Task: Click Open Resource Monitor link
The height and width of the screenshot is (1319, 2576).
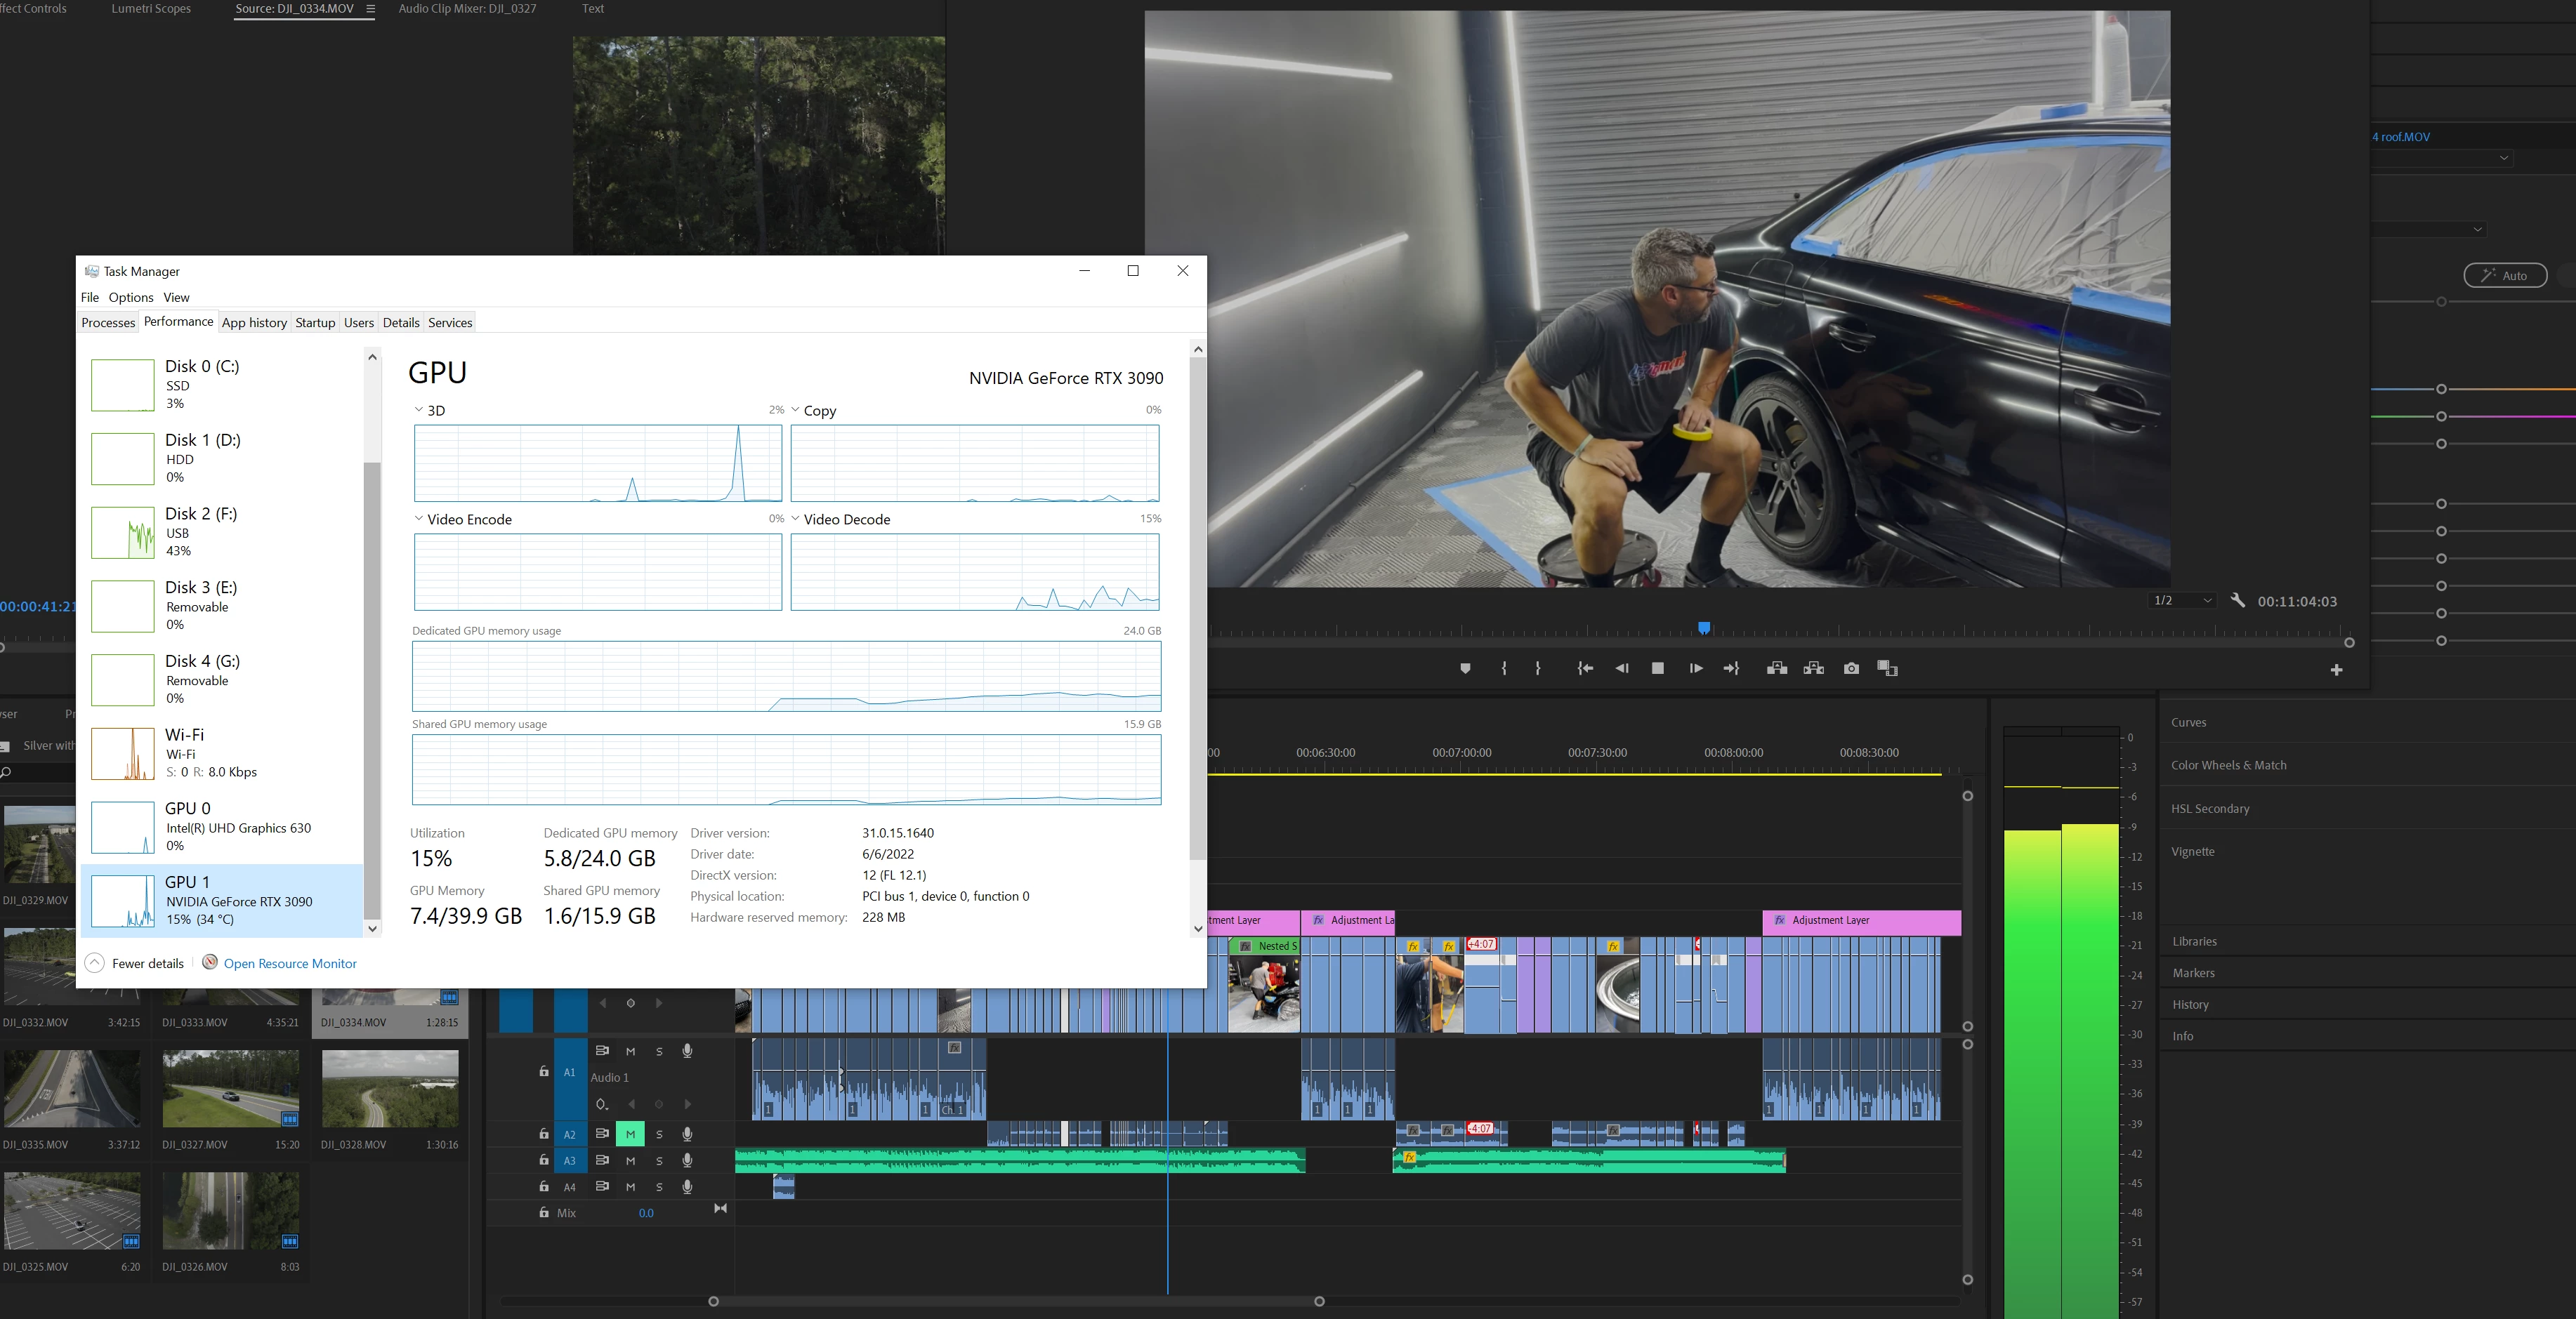Action: pos(290,963)
